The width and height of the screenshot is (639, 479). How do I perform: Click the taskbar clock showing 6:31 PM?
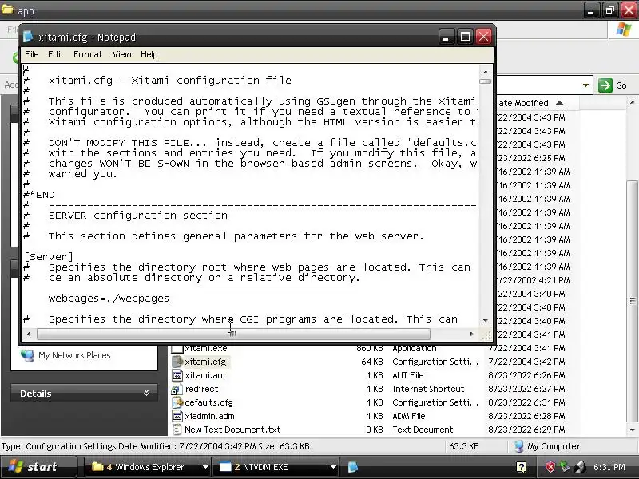point(609,467)
